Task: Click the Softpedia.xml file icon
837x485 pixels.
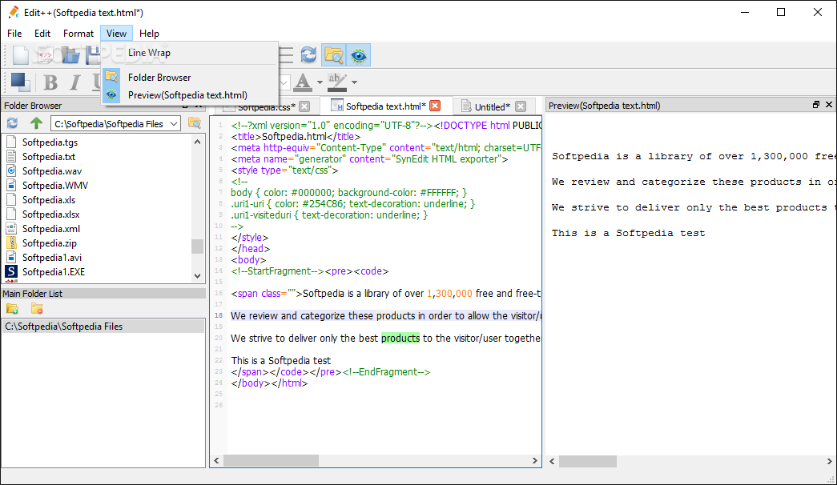Action: [11, 228]
